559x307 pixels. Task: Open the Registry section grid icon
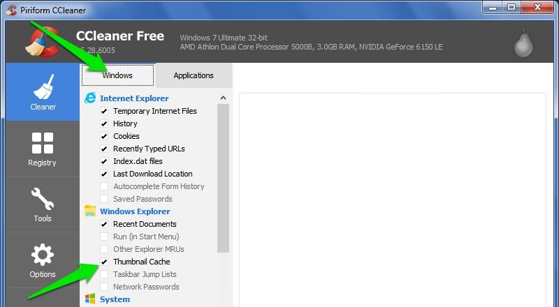[x=43, y=143]
